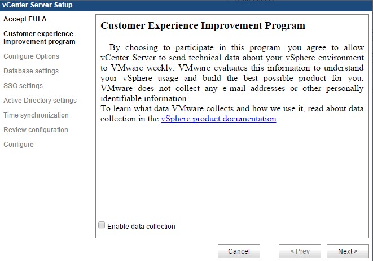Click the Cancel button

pyautogui.click(x=239, y=251)
